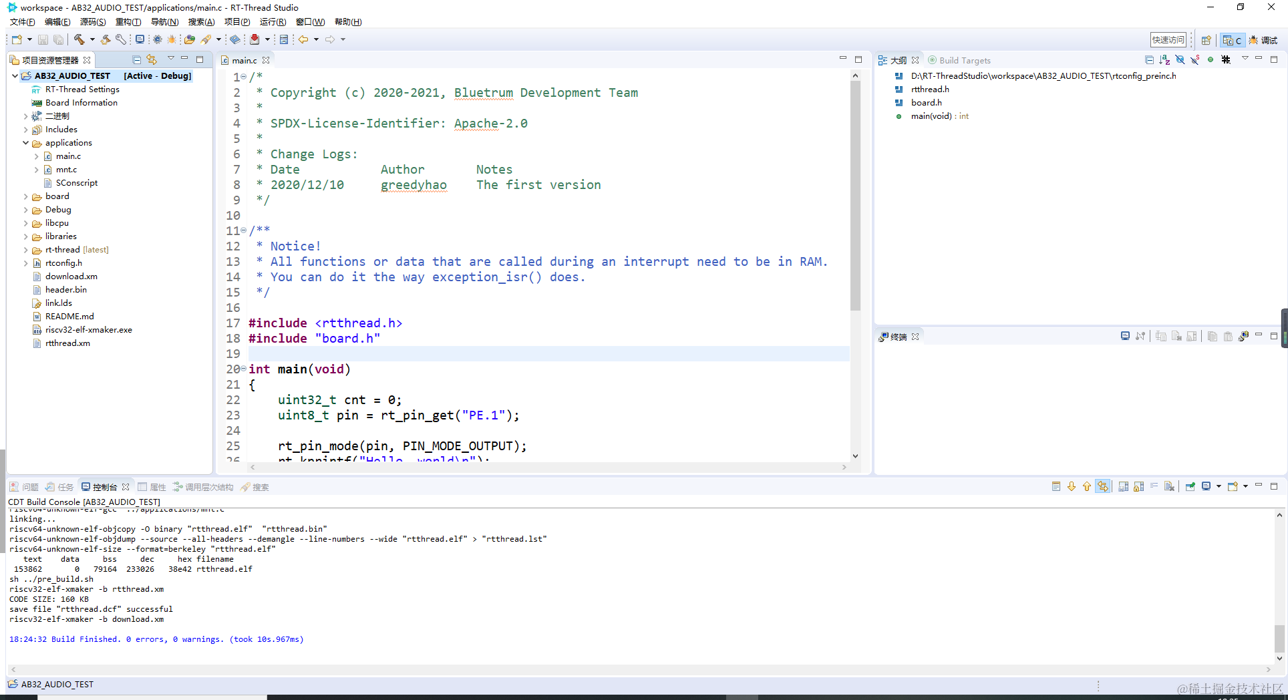Sort outline alphabetically with the a-z icon
The width and height of the screenshot is (1288, 700).
1164,60
